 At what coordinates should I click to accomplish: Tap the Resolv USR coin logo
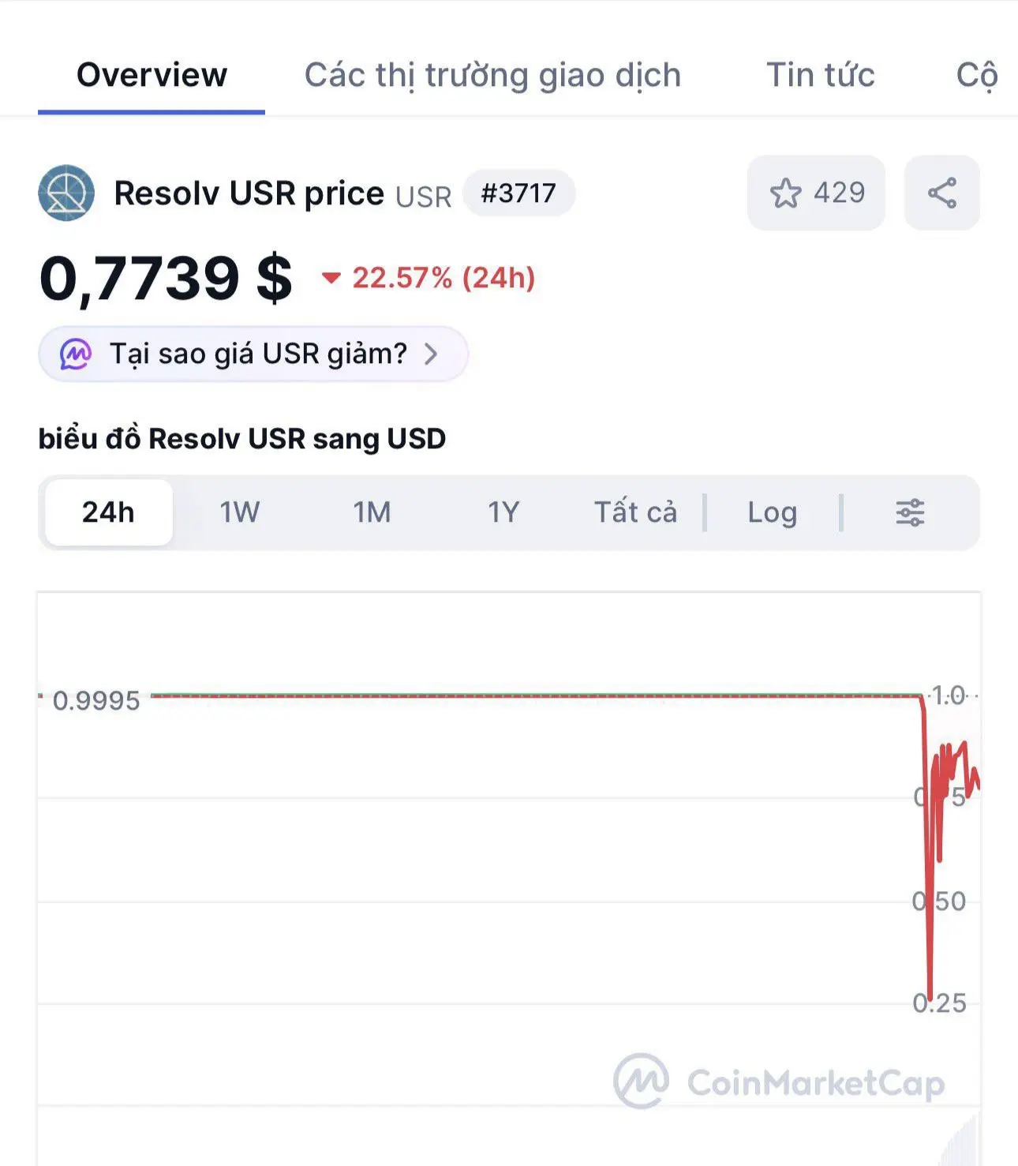pyautogui.click(x=66, y=193)
